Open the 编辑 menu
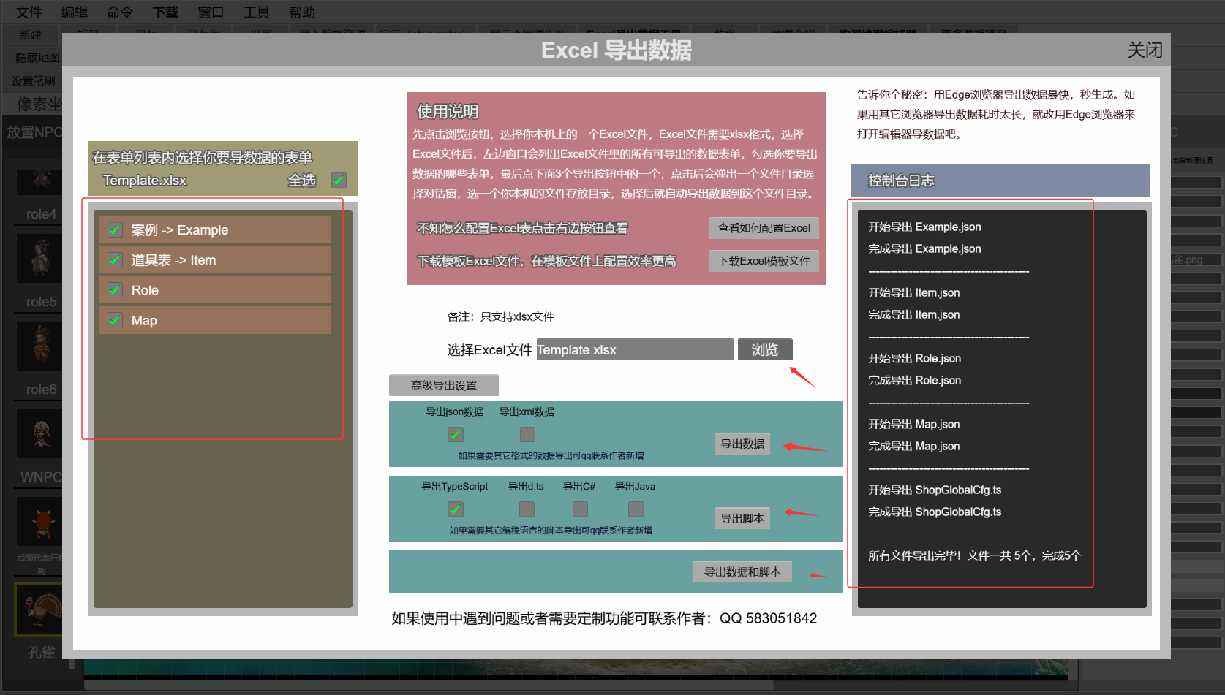 [x=75, y=12]
